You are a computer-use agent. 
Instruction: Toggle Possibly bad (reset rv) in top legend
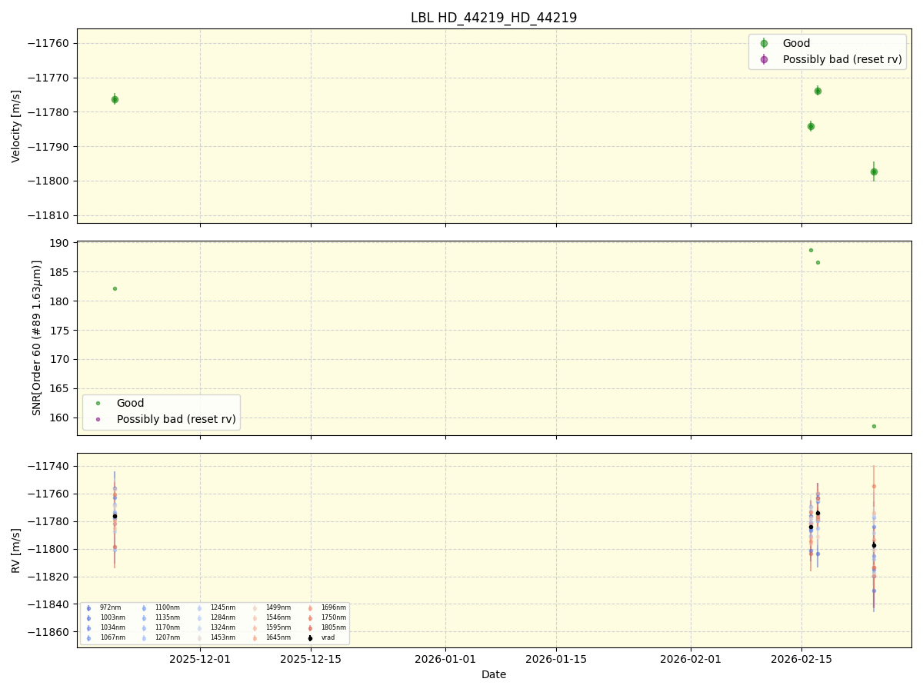[x=765, y=58]
